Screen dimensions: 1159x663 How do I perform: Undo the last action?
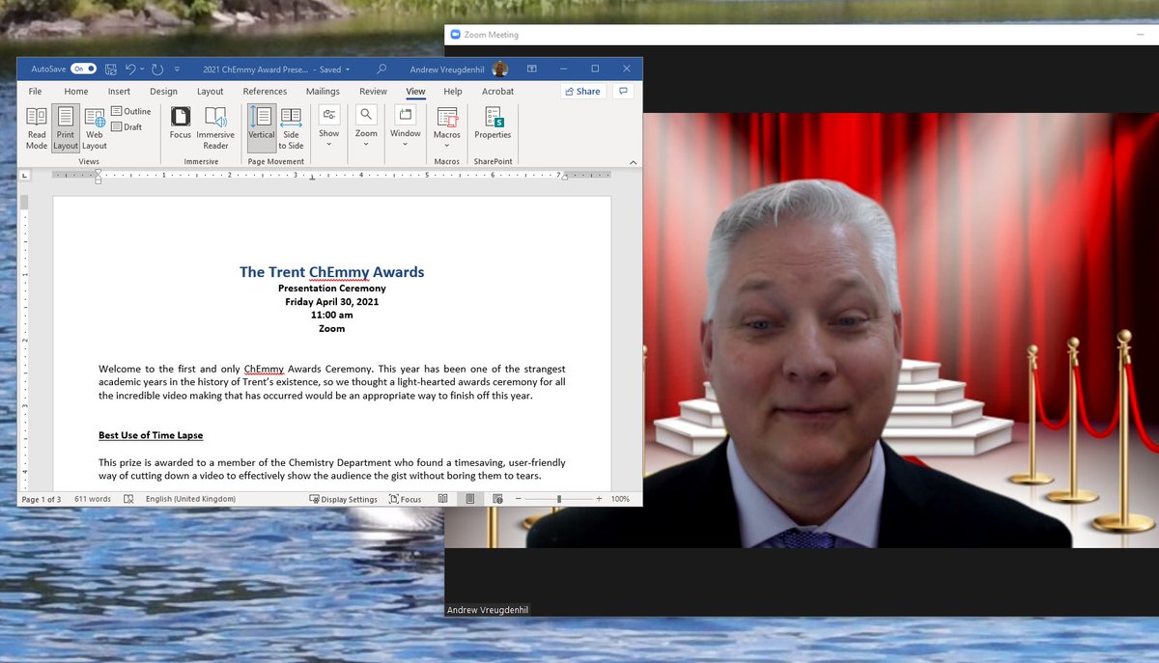[131, 69]
